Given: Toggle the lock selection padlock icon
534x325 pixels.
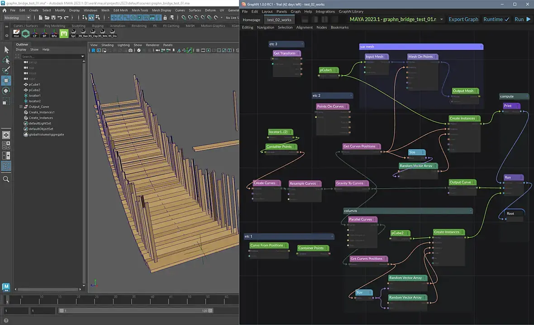Looking at the screenshot, I should pyautogui.click(x=165, y=18).
